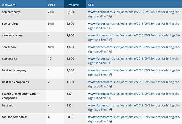
Task: Open the forbes.com URL for best seo row
Action: (x=134, y=108)
